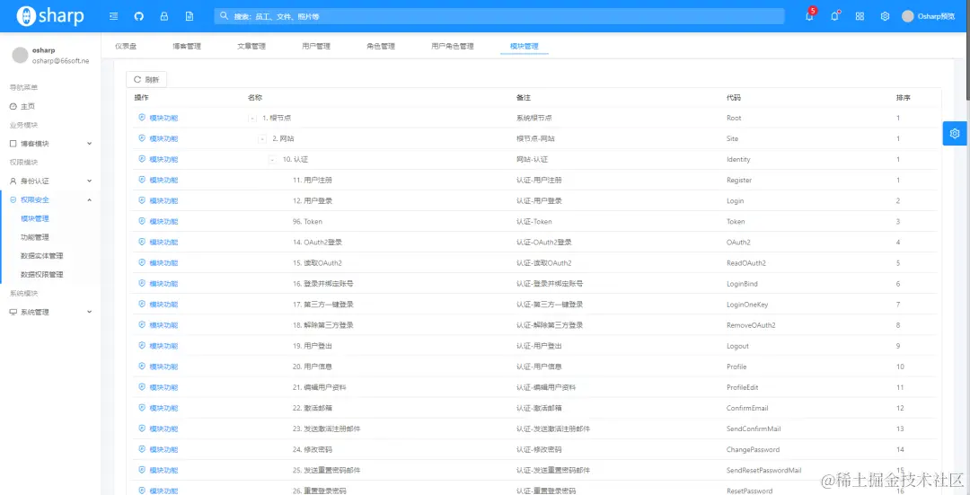This screenshot has height=495, width=970.
Task: Click 排序 column header
Action: (904, 98)
